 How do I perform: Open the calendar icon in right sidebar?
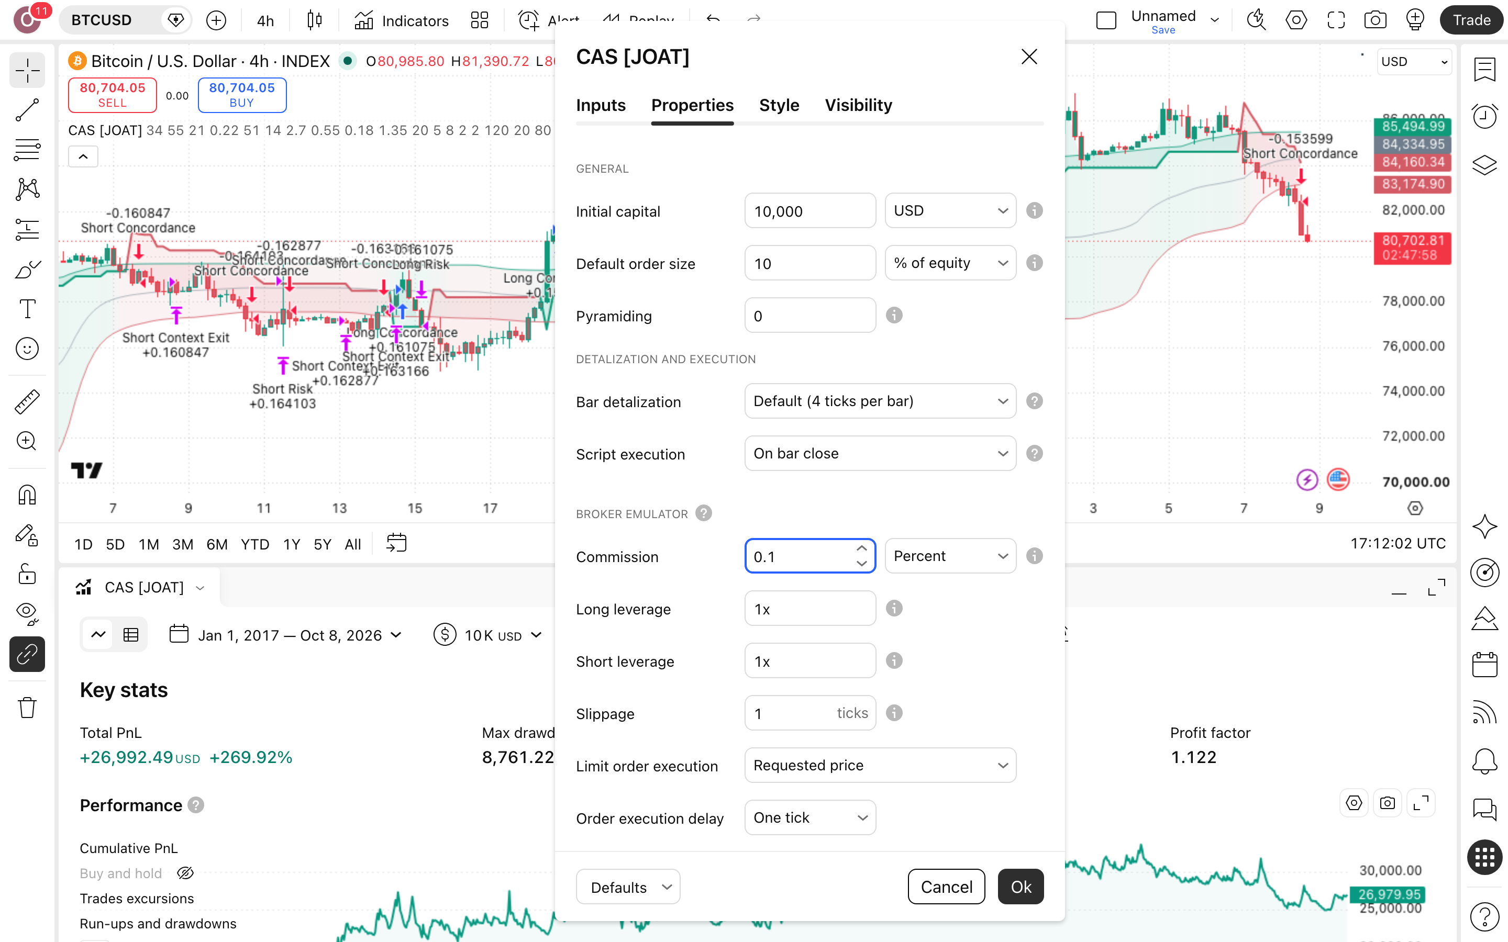tap(1484, 664)
